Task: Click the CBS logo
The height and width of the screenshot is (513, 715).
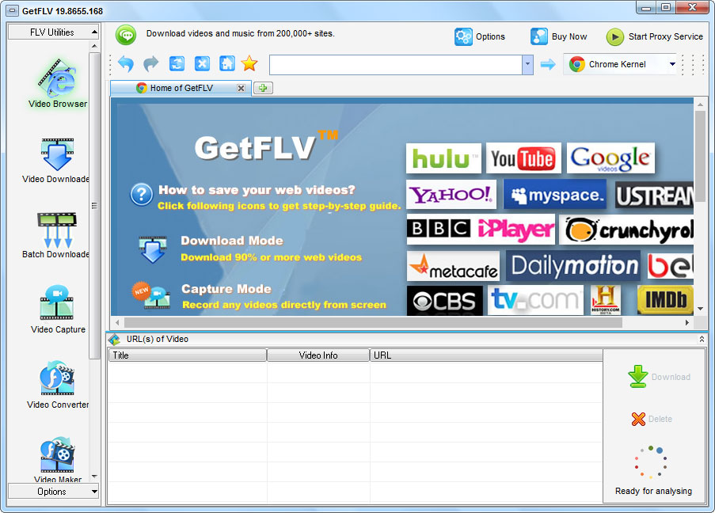Action: click(x=444, y=301)
